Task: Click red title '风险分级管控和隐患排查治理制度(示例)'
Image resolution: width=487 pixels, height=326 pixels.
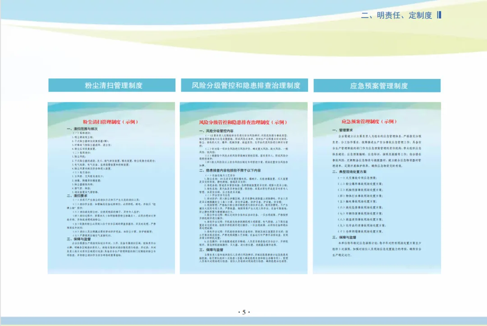Action: (243, 122)
